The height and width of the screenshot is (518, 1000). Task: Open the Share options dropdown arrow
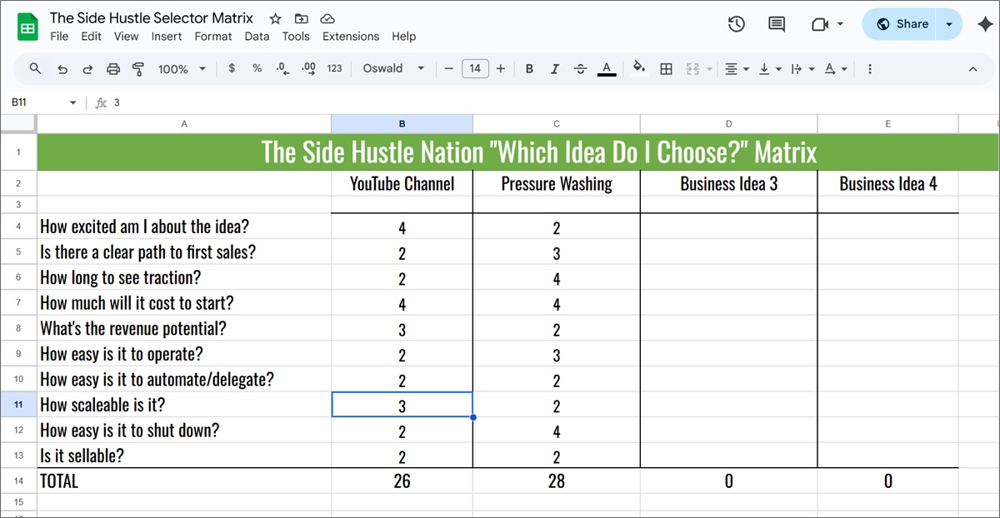[x=949, y=24]
